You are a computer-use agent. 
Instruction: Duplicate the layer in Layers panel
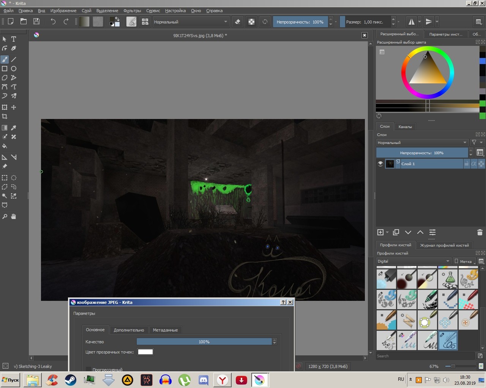[396, 232]
